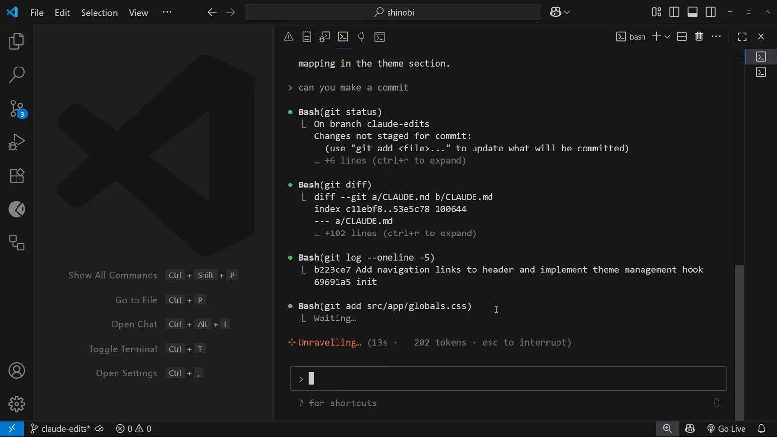Open the Accounts menu icon

coord(17,371)
